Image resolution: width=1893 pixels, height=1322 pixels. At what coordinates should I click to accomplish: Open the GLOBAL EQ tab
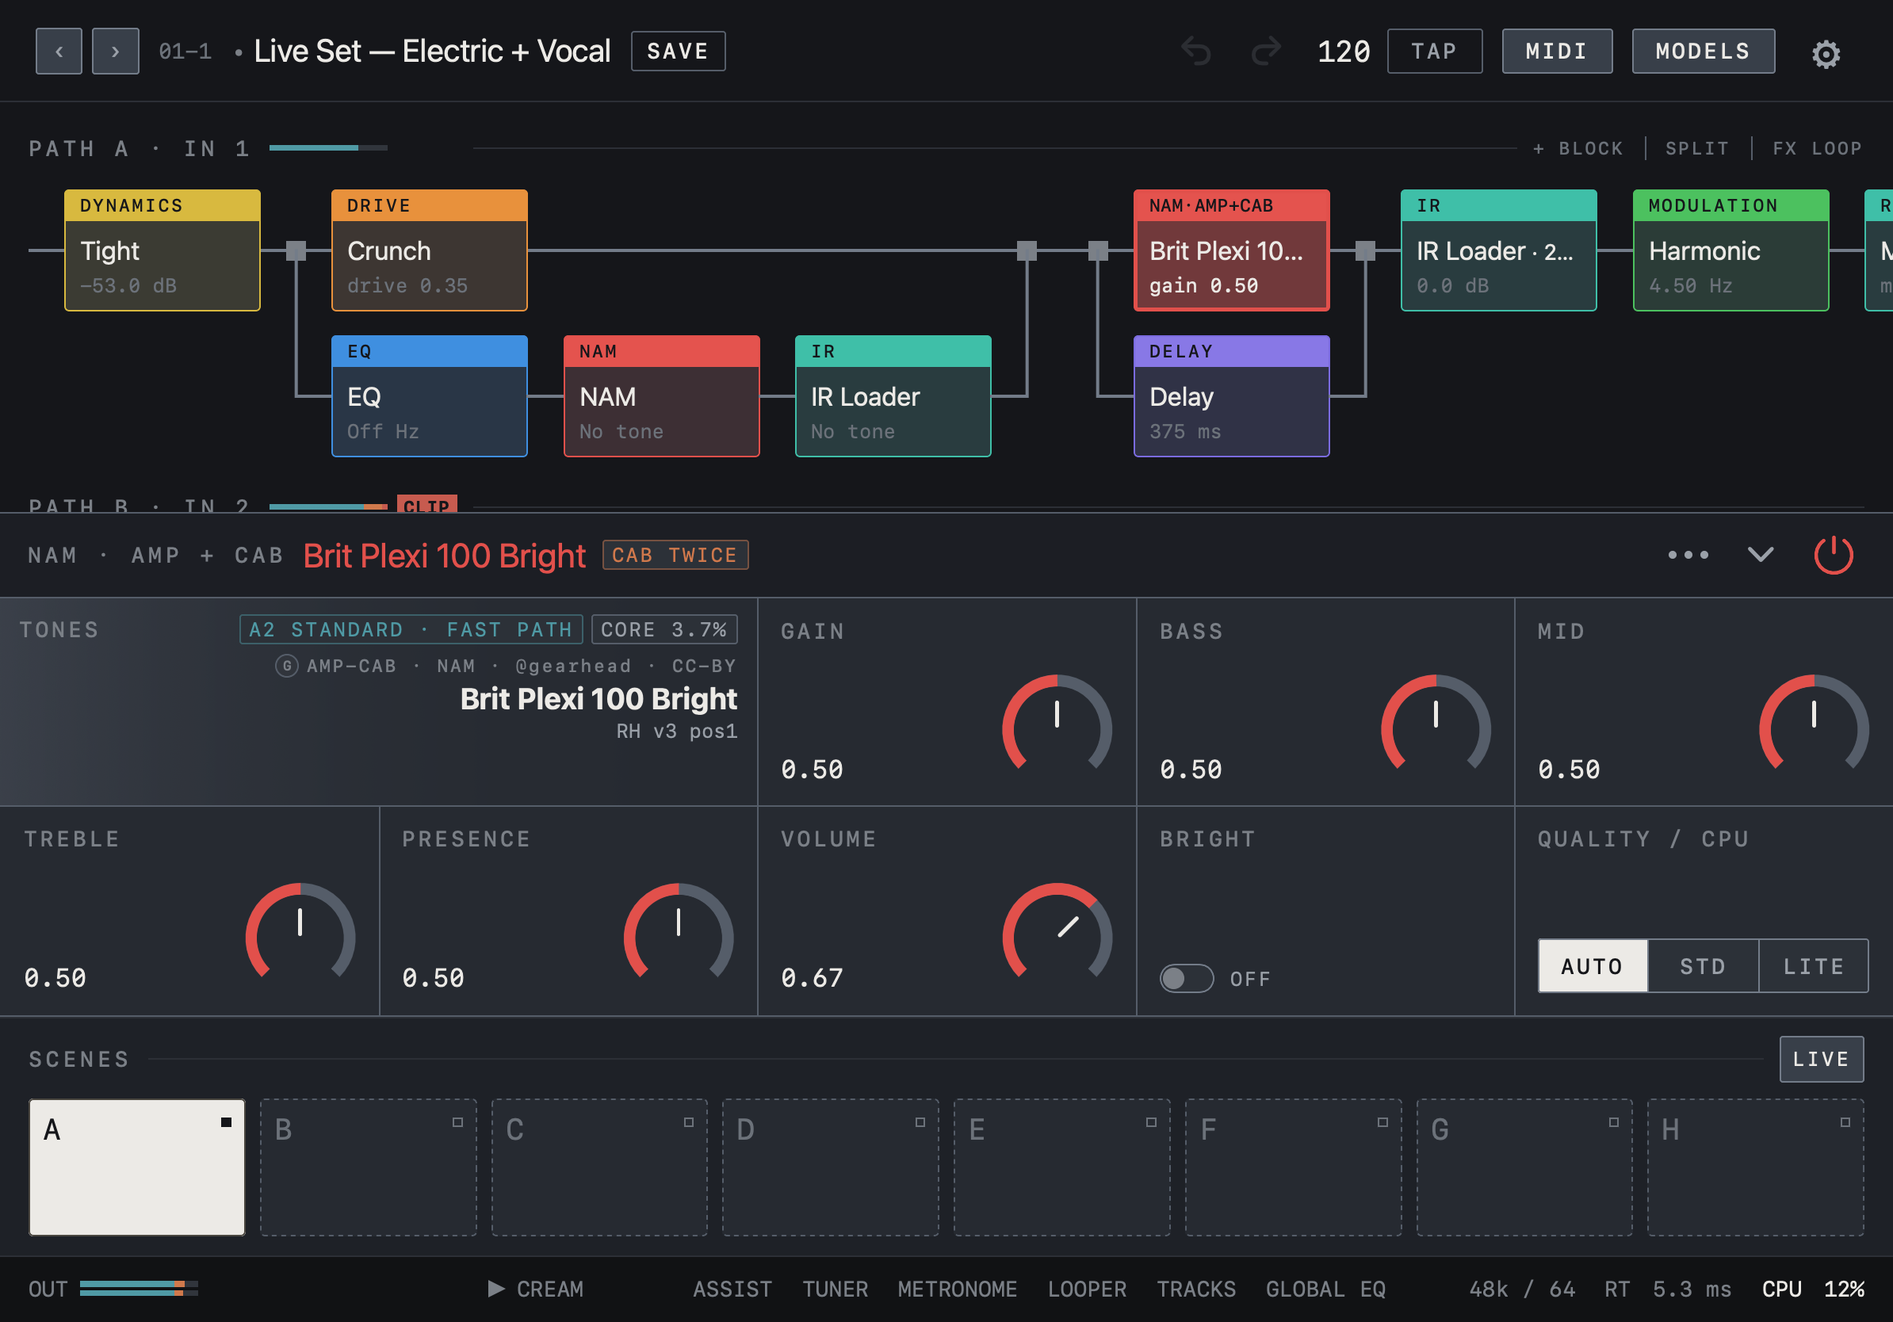coord(1325,1289)
